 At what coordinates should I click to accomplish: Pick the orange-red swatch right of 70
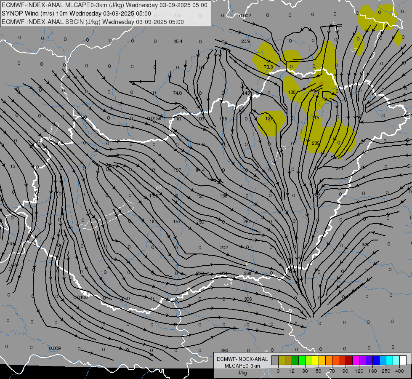click(x=335, y=360)
